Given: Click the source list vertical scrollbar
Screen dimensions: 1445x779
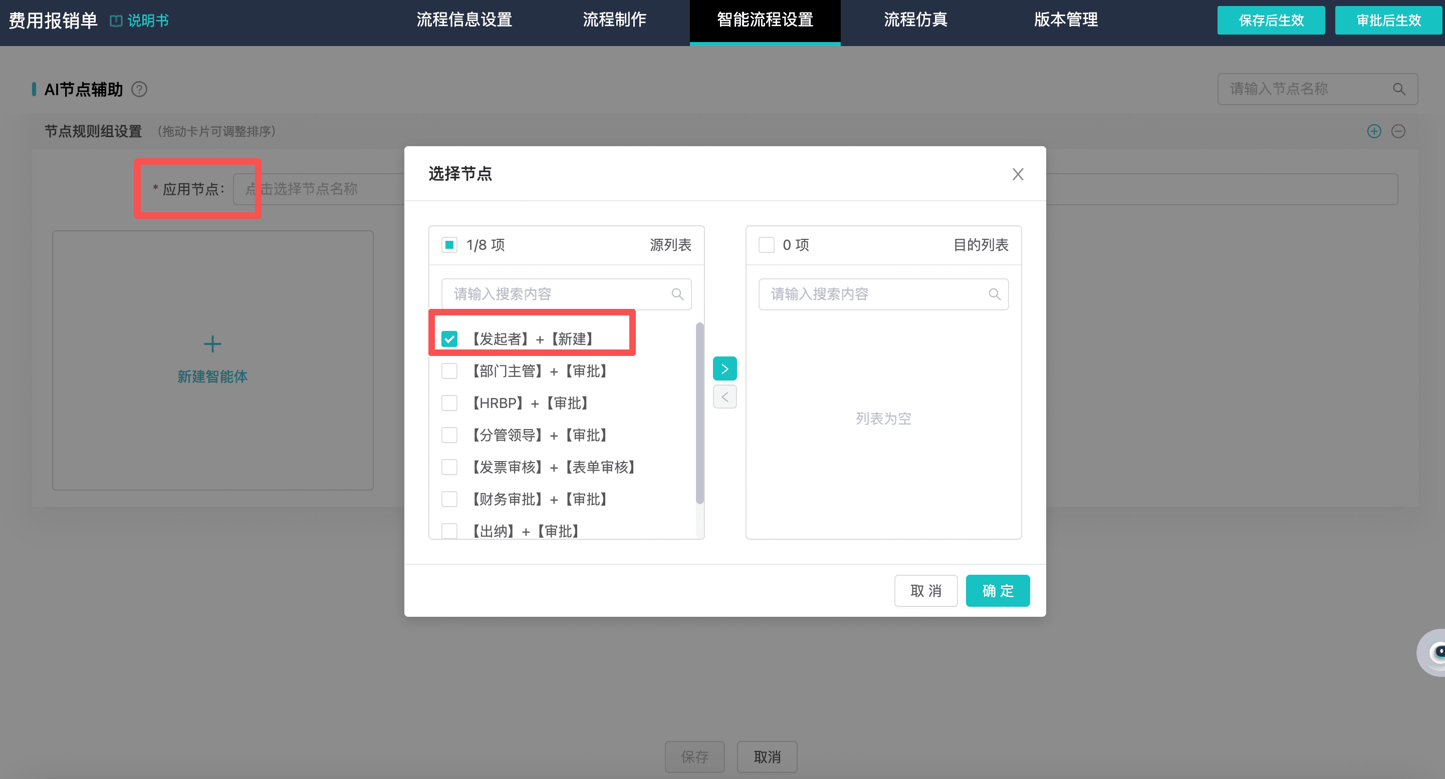Looking at the screenshot, I should tap(699, 414).
